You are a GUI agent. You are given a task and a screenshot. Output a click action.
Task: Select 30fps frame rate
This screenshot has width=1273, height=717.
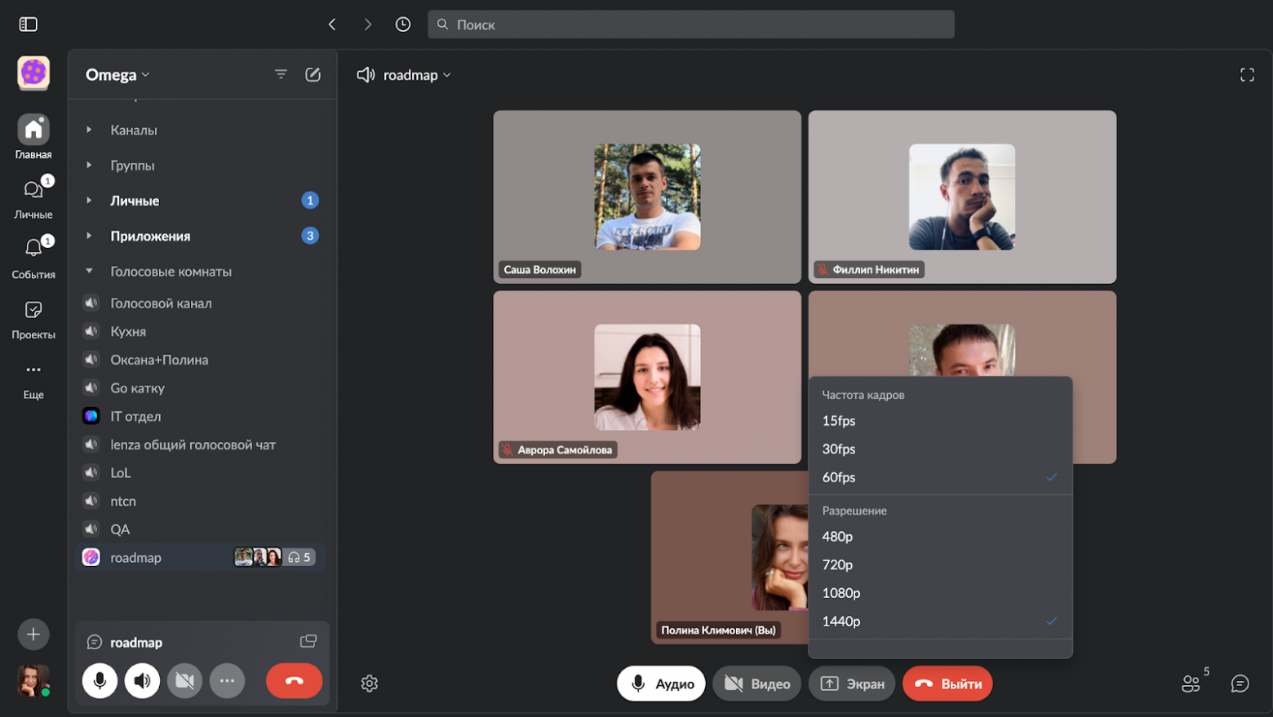pos(839,449)
